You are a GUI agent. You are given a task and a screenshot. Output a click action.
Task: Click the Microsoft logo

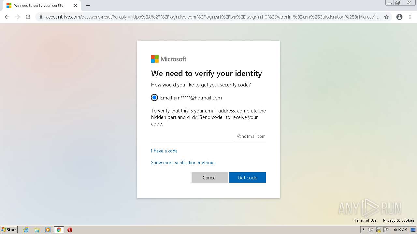(x=169, y=59)
